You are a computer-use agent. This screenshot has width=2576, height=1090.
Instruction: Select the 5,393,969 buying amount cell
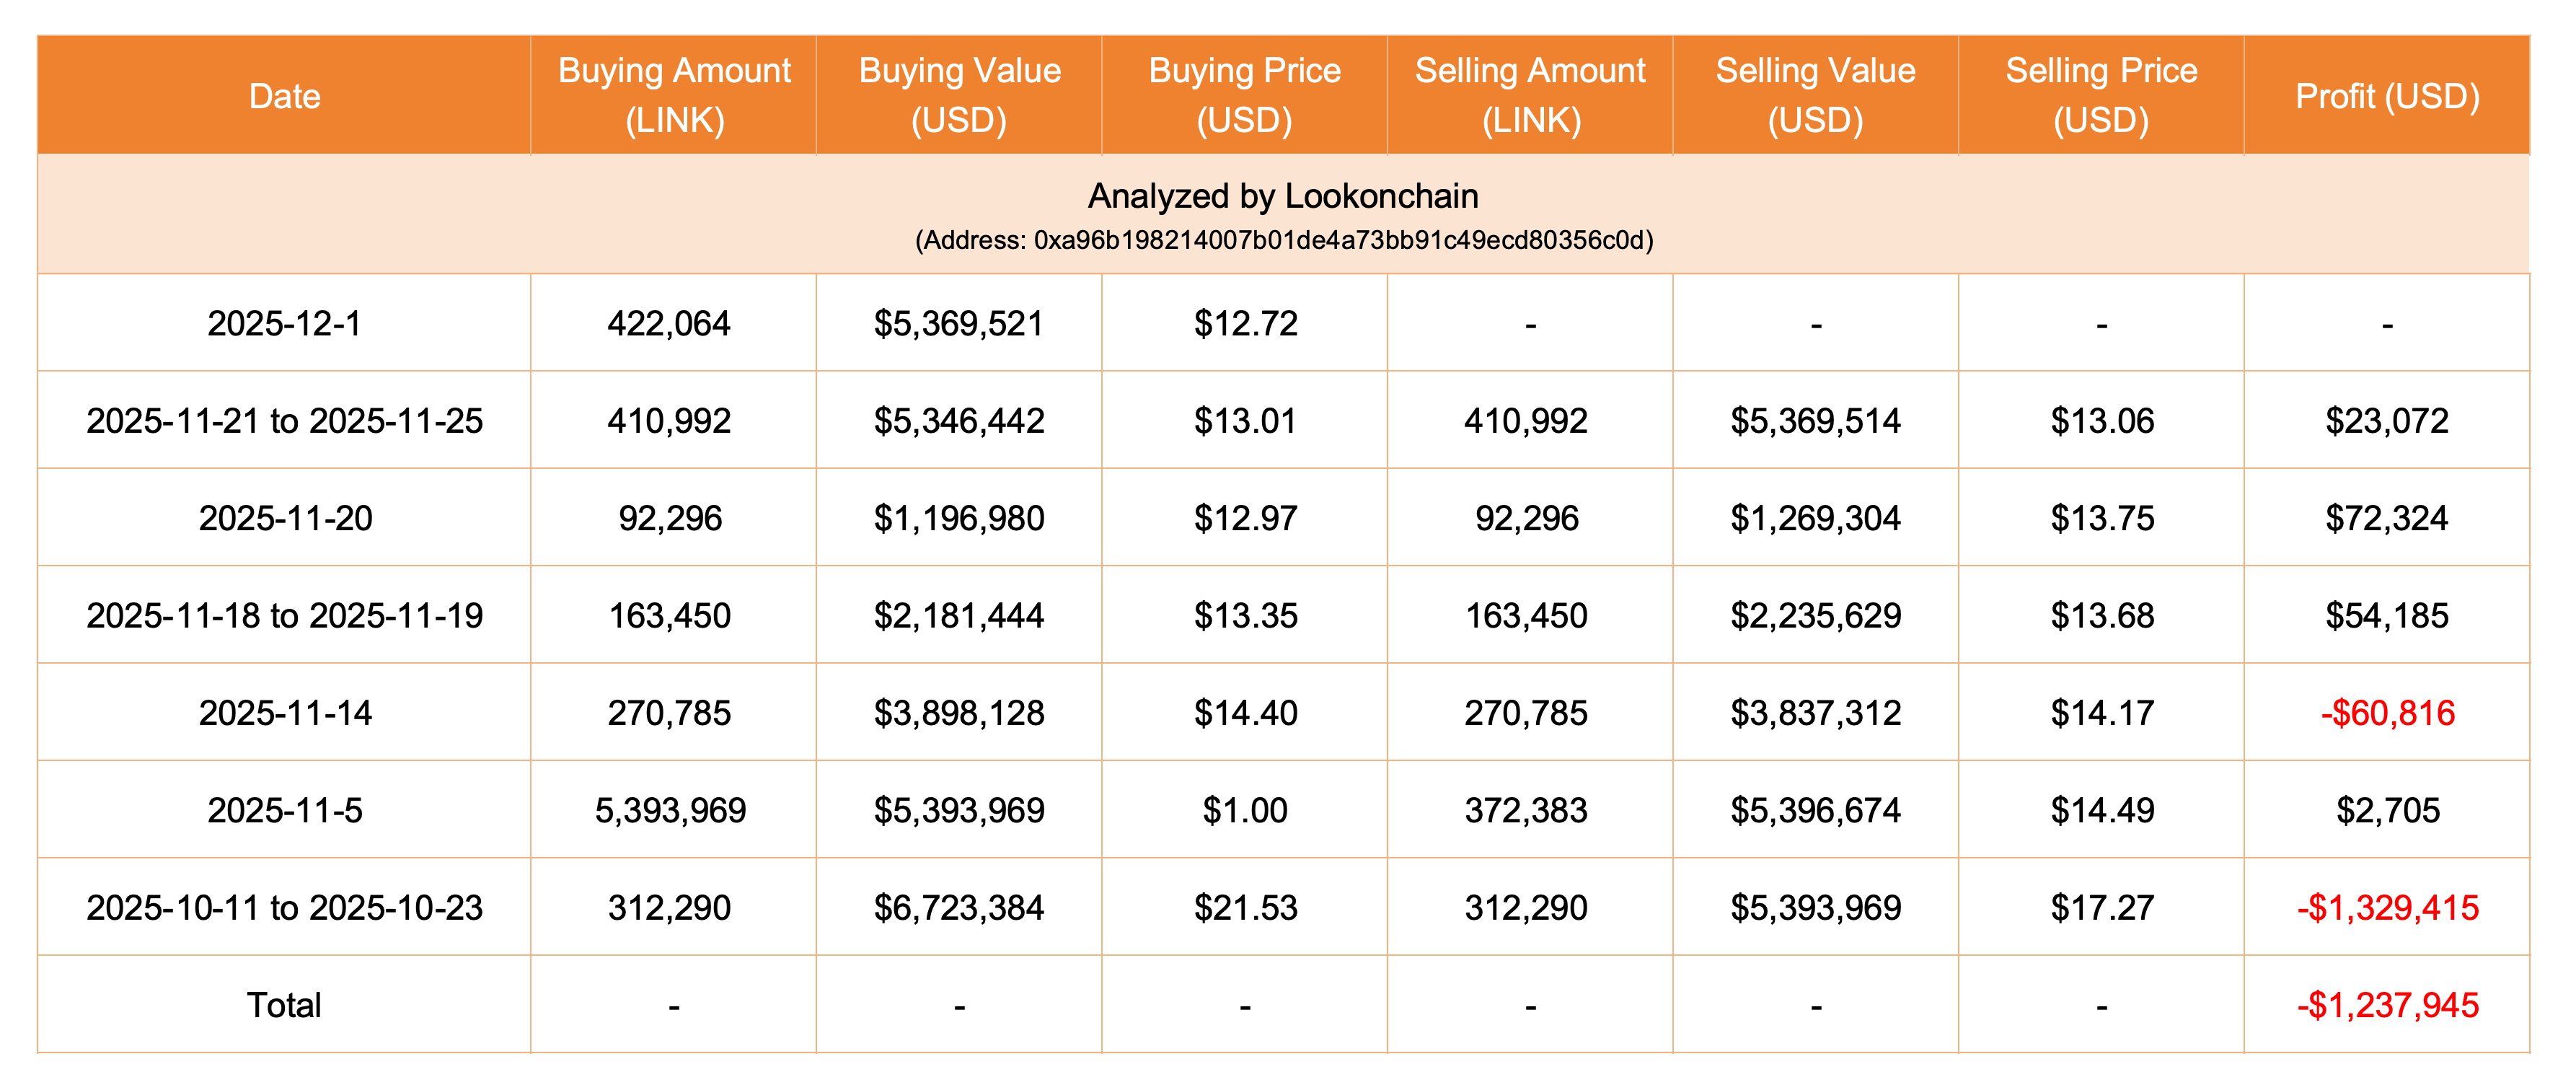(670, 810)
